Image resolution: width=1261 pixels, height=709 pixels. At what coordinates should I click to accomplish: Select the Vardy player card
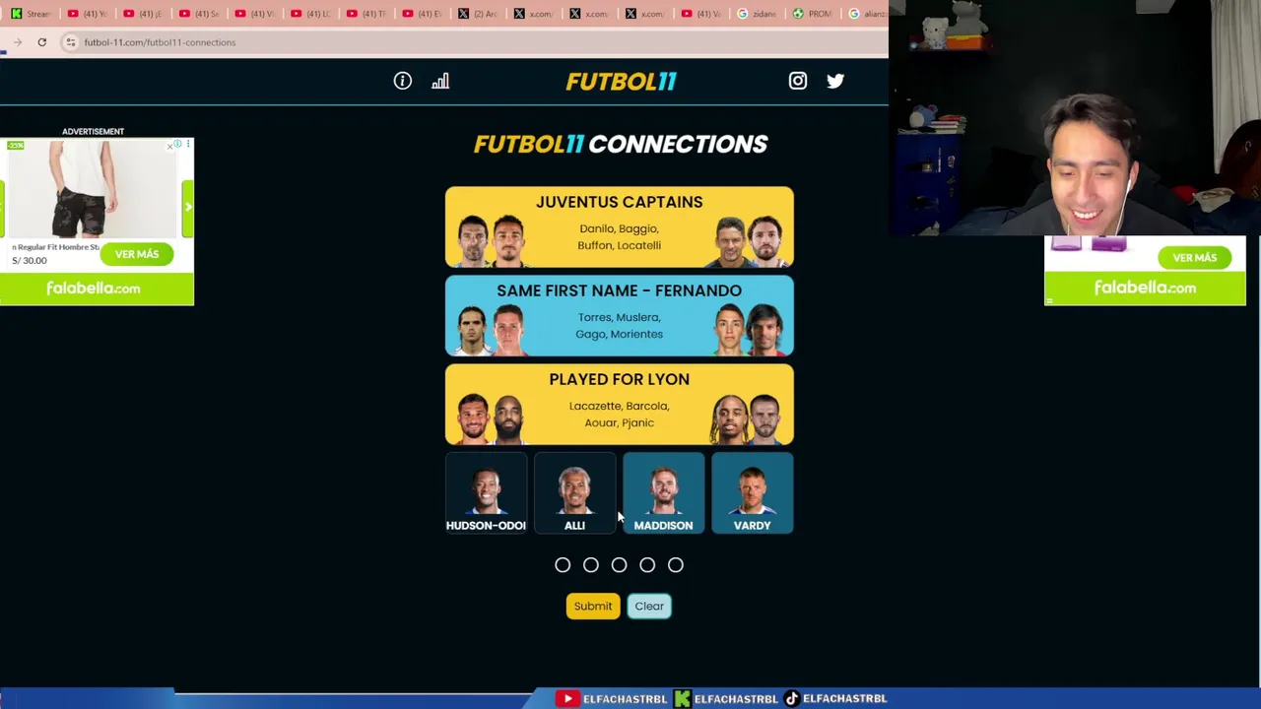(x=752, y=493)
